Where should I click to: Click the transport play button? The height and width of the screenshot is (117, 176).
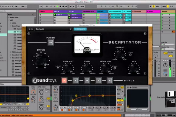[58, 6]
